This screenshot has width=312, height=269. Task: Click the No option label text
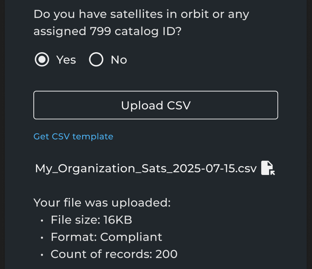point(119,60)
